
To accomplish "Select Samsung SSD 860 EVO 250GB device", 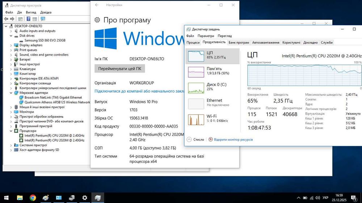I will point(45,40).
